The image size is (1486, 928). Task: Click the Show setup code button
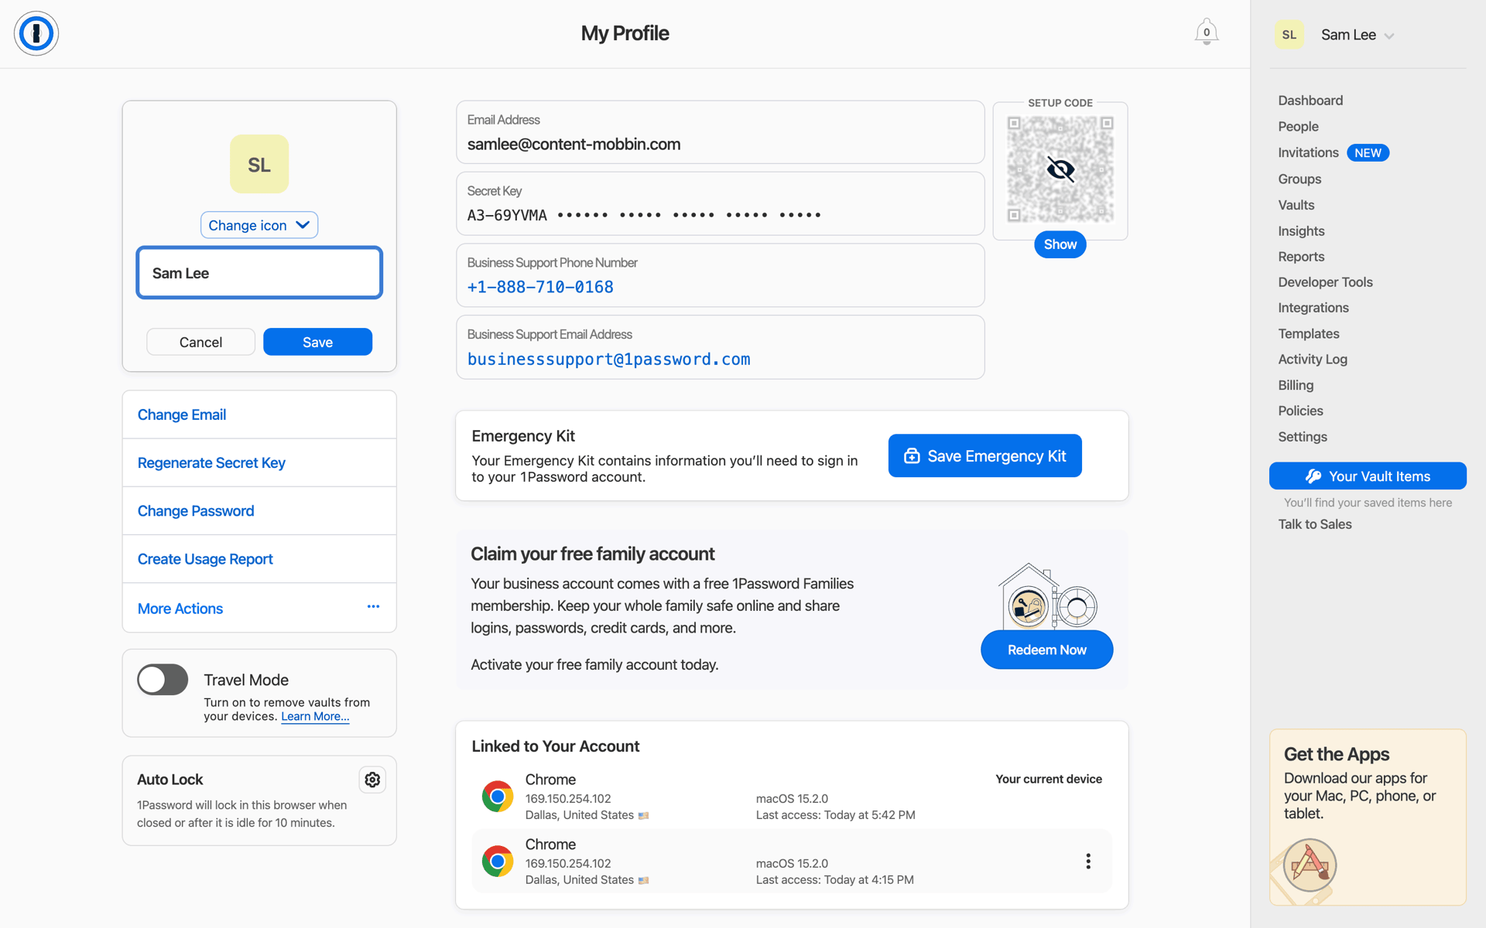click(x=1060, y=244)
